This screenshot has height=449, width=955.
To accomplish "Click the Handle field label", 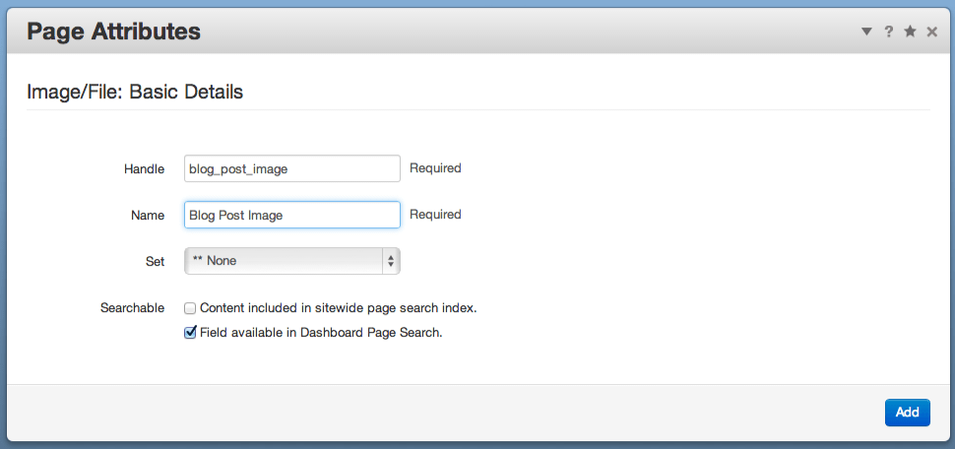I will (x=144, y=169).
